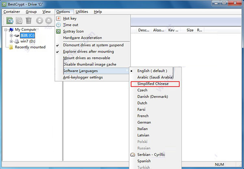
Task: Click the NUM status bar indicator
Action: pos(220,165)
